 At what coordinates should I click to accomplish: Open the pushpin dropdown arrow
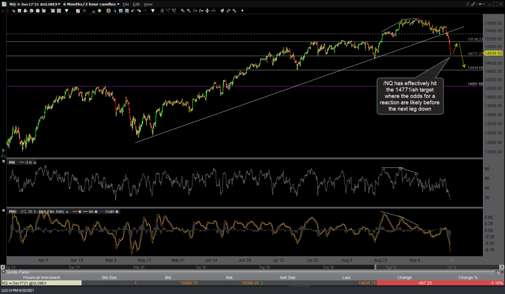pyautogui.click(x=484, y=4)
